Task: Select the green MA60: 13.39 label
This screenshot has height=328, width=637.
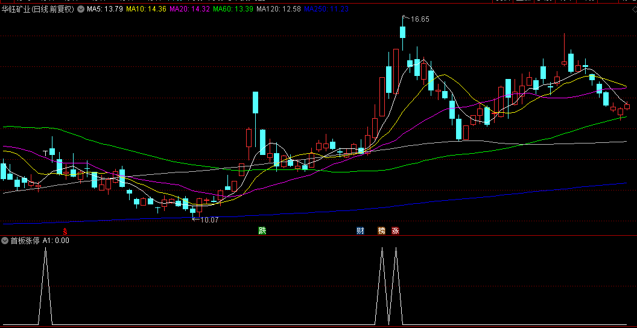Action: click(233, 9)
